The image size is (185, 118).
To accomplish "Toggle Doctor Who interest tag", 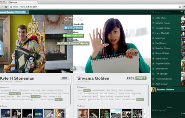I will [37, 94].
